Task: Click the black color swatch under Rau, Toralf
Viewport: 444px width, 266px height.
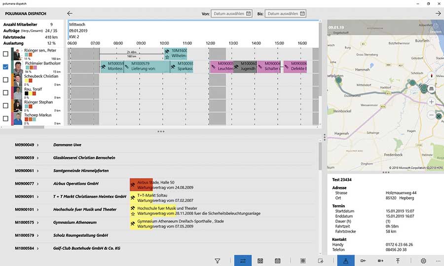Action: tap(26, 93)
